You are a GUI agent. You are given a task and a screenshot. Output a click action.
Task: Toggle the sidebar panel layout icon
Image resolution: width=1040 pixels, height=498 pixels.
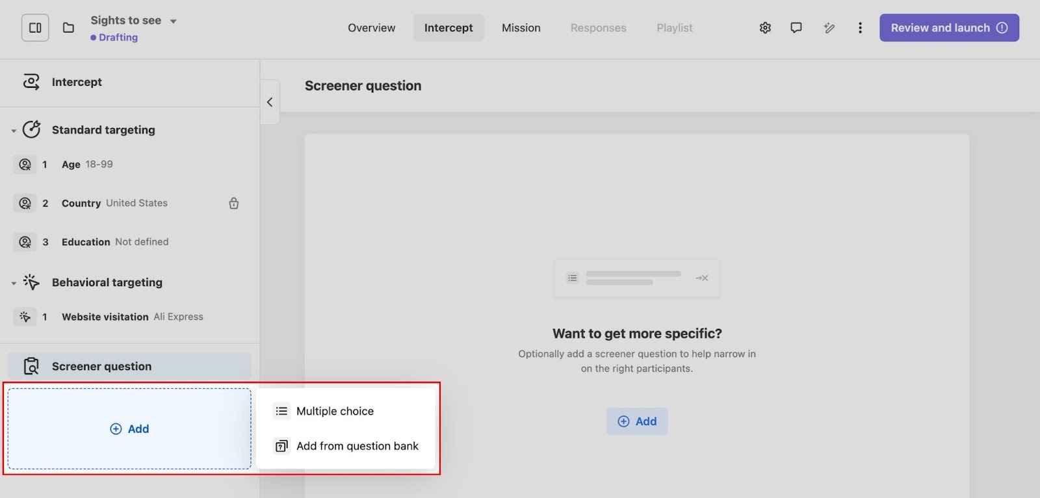coord(35,28)
